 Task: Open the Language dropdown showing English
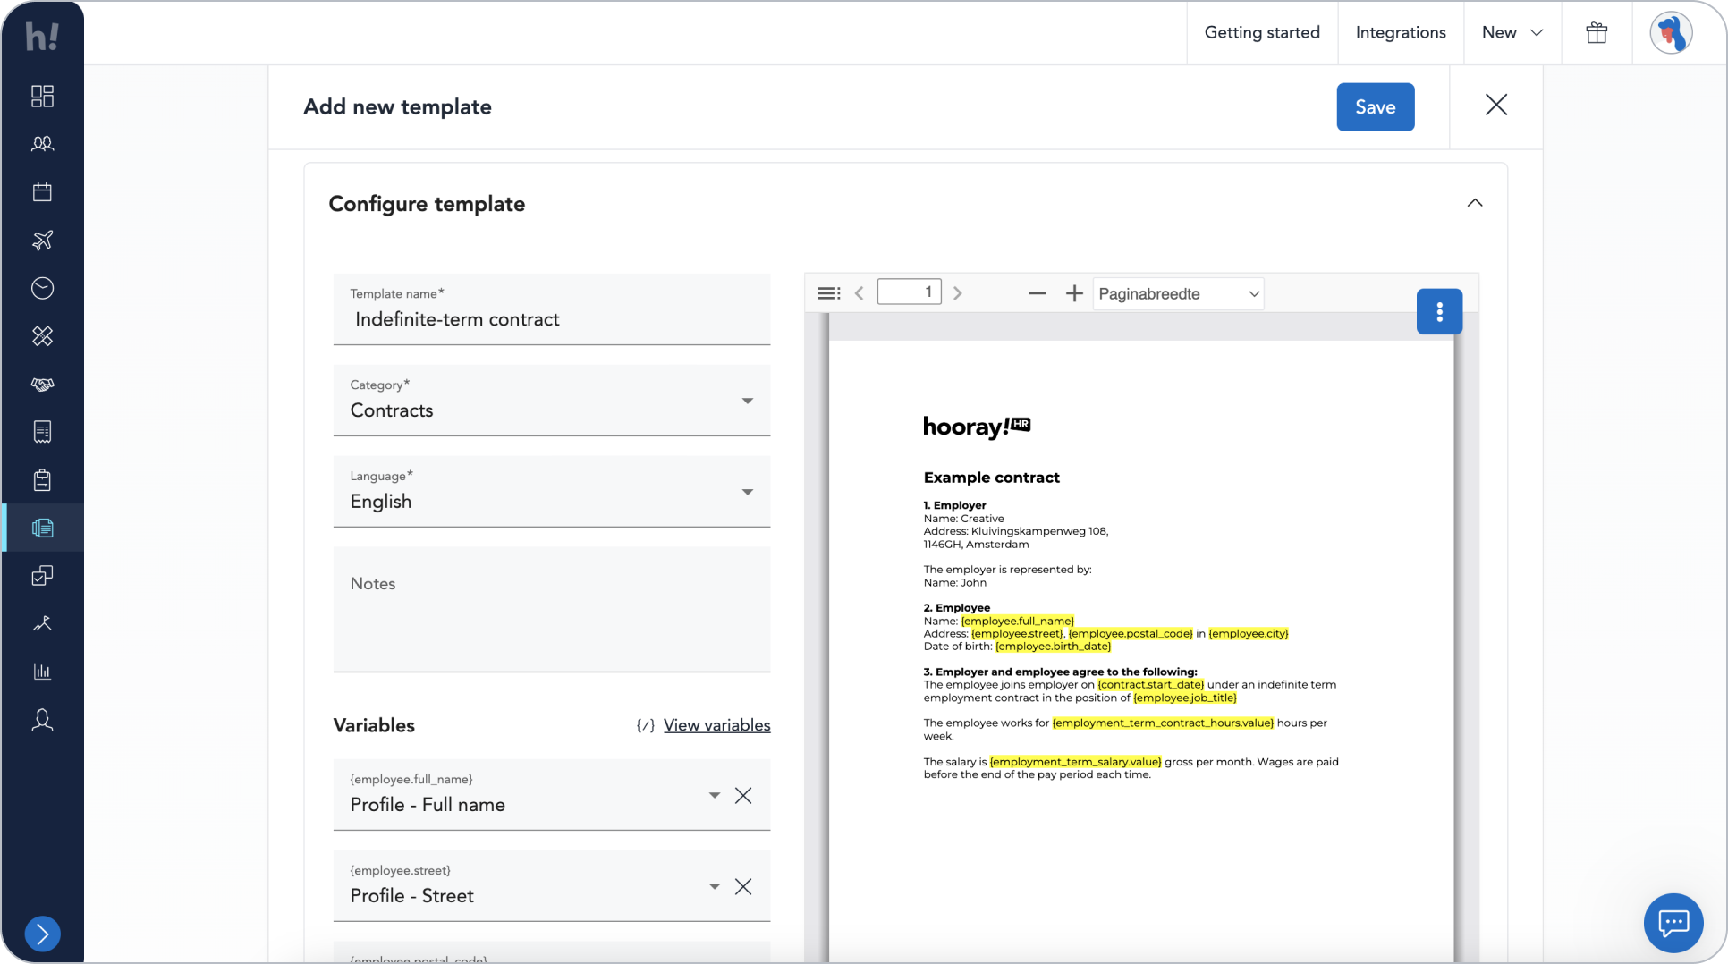552,491
